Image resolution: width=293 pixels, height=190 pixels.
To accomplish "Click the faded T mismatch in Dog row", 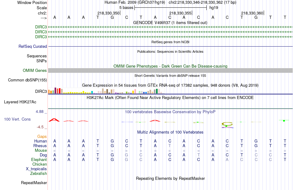I will coord(198,155).
